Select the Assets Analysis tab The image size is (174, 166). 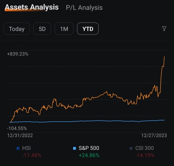tap(32, 7)
